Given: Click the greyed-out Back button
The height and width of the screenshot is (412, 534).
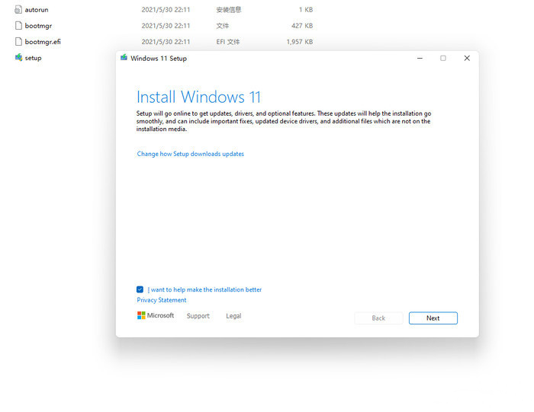Looking at the screenshot, I should pos(378,318).
